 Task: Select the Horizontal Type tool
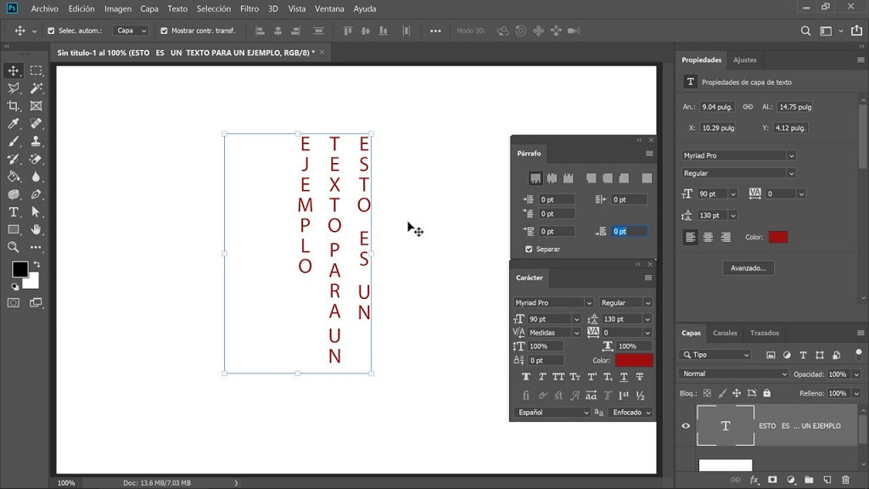(13, 211)
